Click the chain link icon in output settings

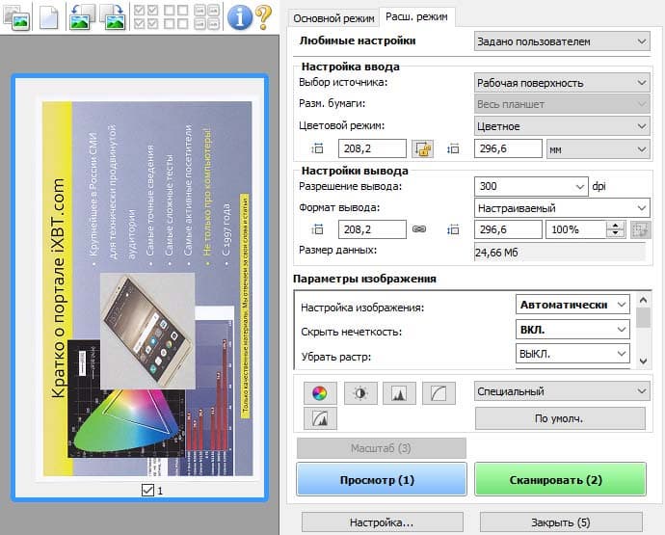[419, 229]
